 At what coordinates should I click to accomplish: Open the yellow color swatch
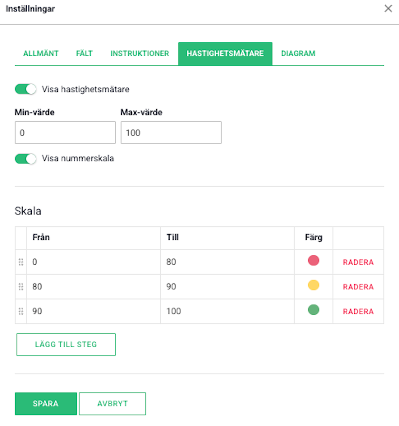click(313, 285)
